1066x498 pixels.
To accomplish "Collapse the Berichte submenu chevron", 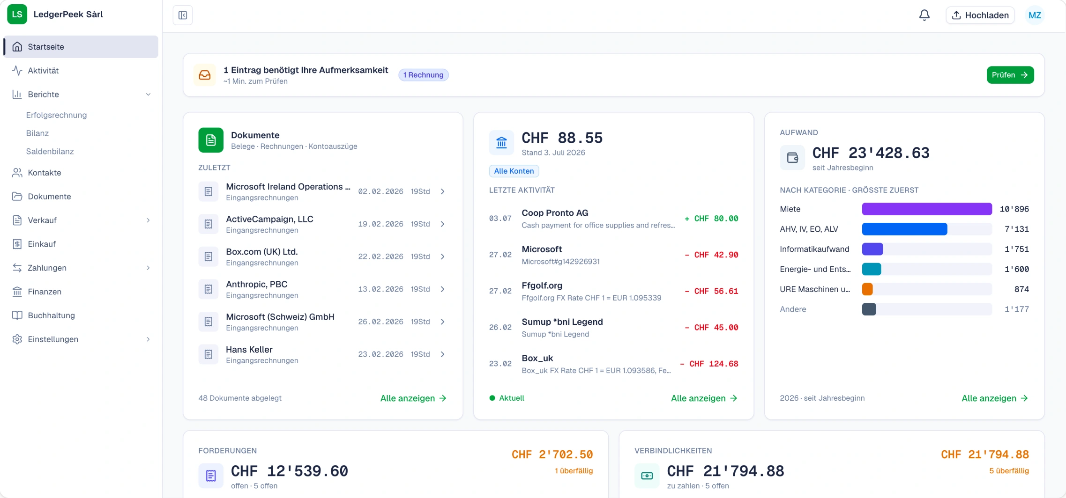I will point(148,95).
